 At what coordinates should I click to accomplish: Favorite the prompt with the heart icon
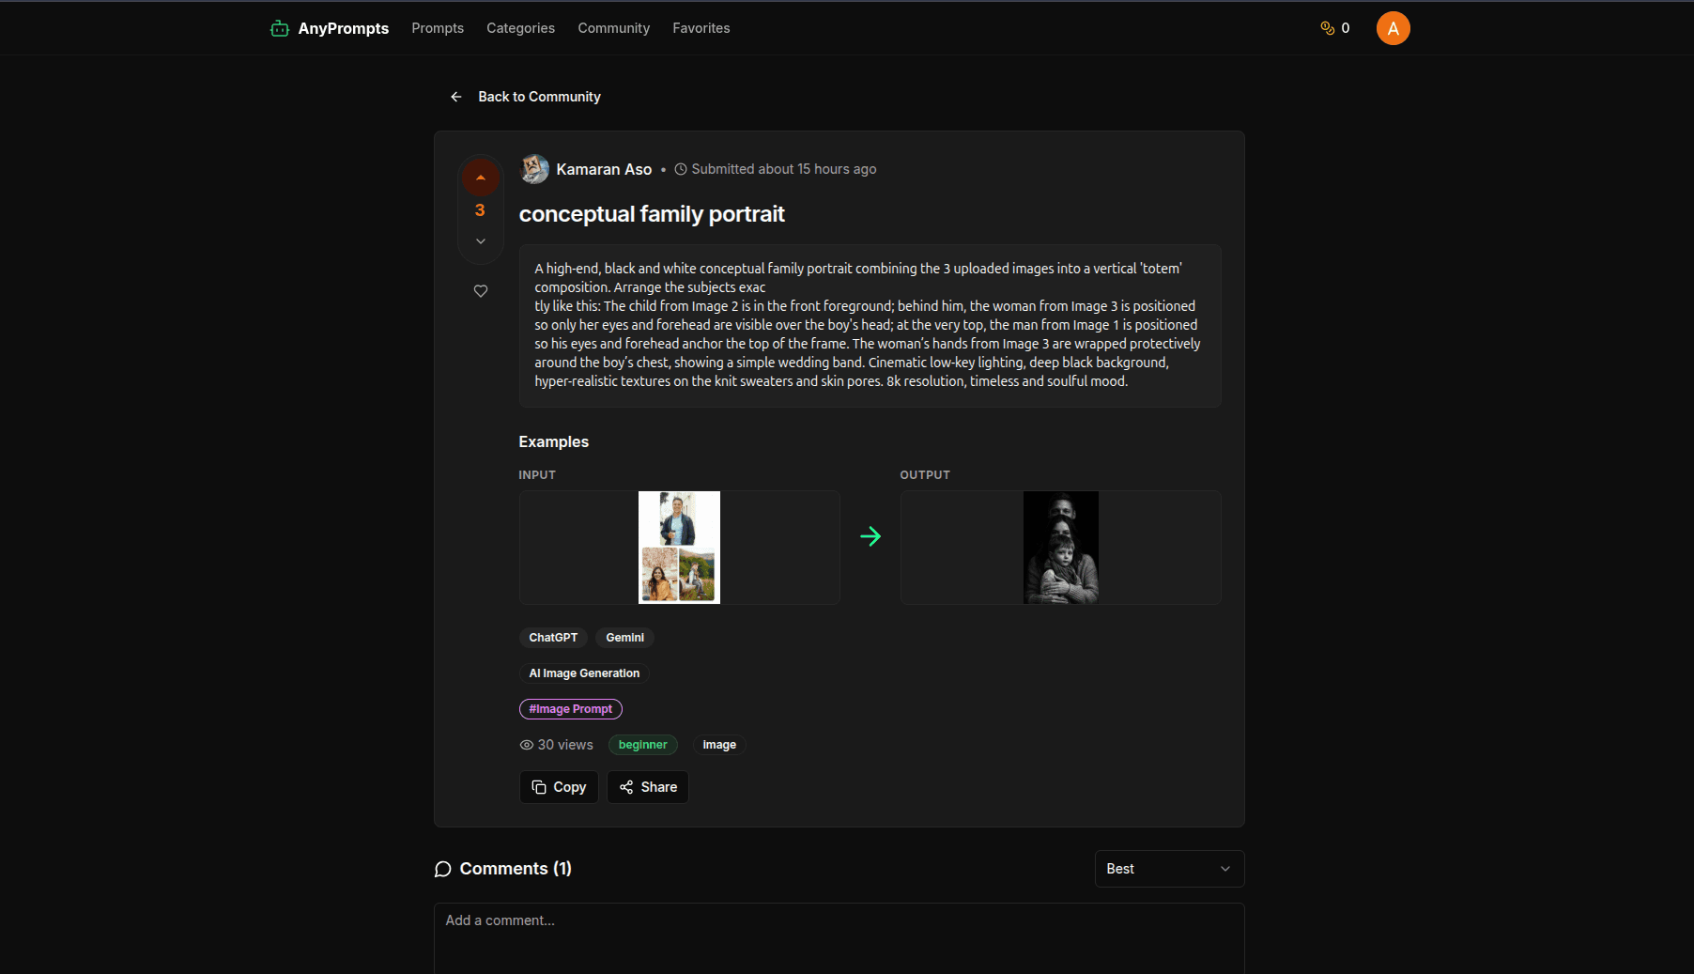coord(480,291)
